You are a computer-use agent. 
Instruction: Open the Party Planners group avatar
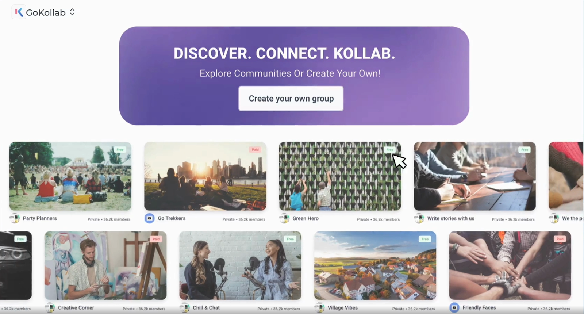click(x=15, y=218)
